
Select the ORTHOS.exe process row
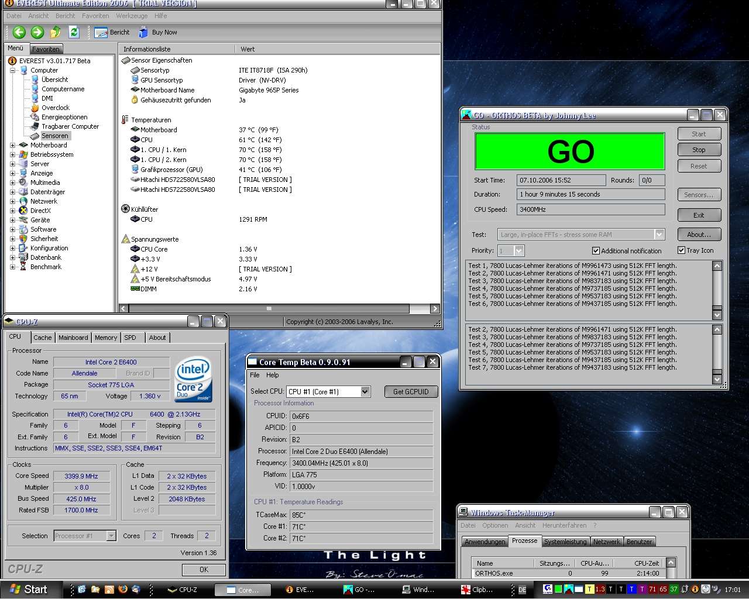coord(569,573)
